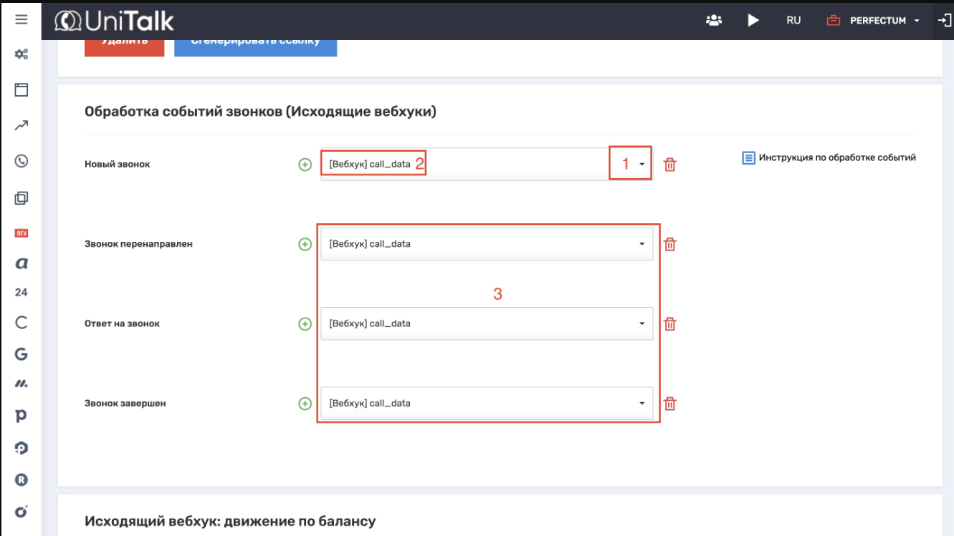Expand the 'Новый звонок' webhook dropdown
The width and height of the screenshot is (954, 536).
[x=641, y=165]
